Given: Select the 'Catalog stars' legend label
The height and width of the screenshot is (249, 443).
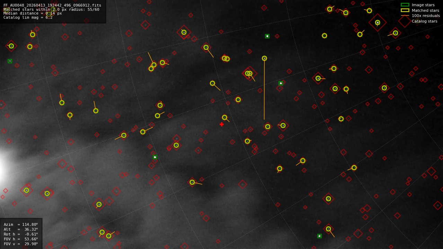Looking at the screenshot, I should 425,21.
